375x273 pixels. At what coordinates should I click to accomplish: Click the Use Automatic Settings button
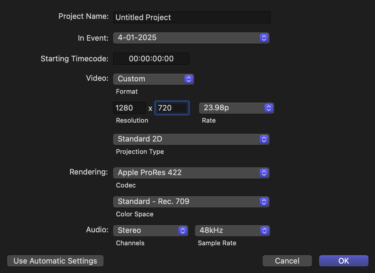[x=55, y=261]
